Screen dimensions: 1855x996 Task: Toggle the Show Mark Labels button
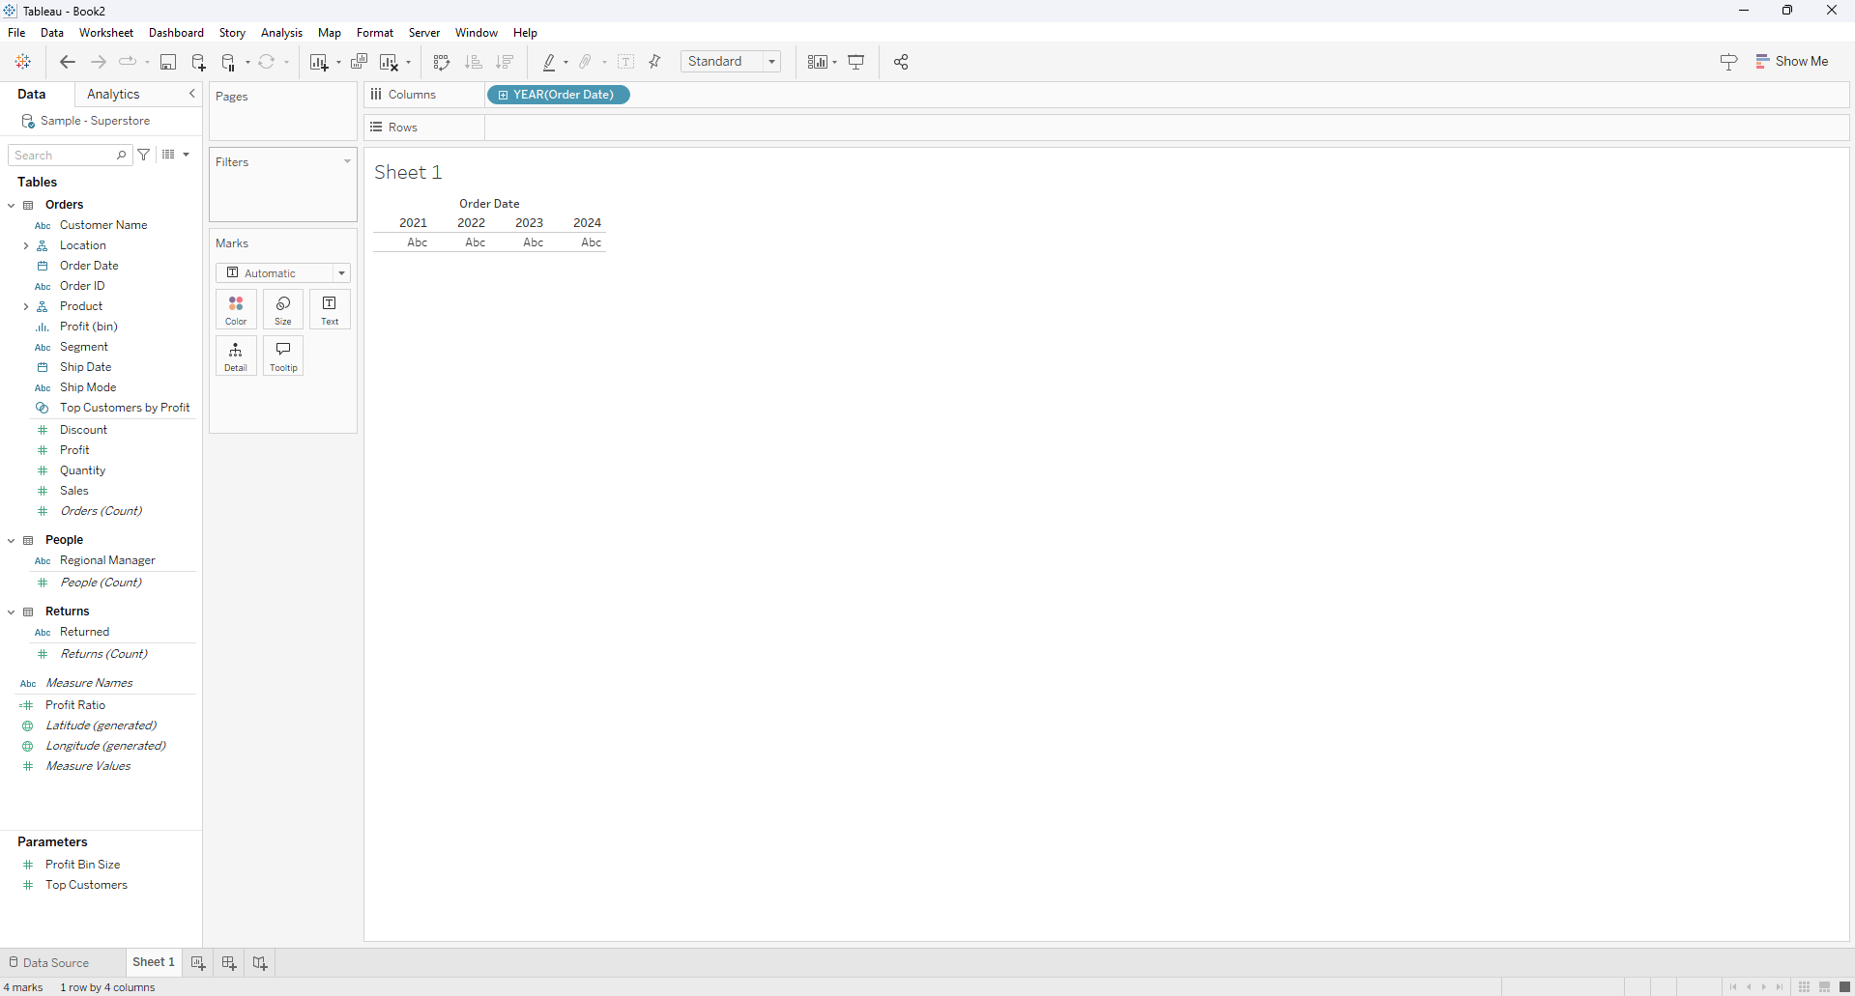point(626,62)
